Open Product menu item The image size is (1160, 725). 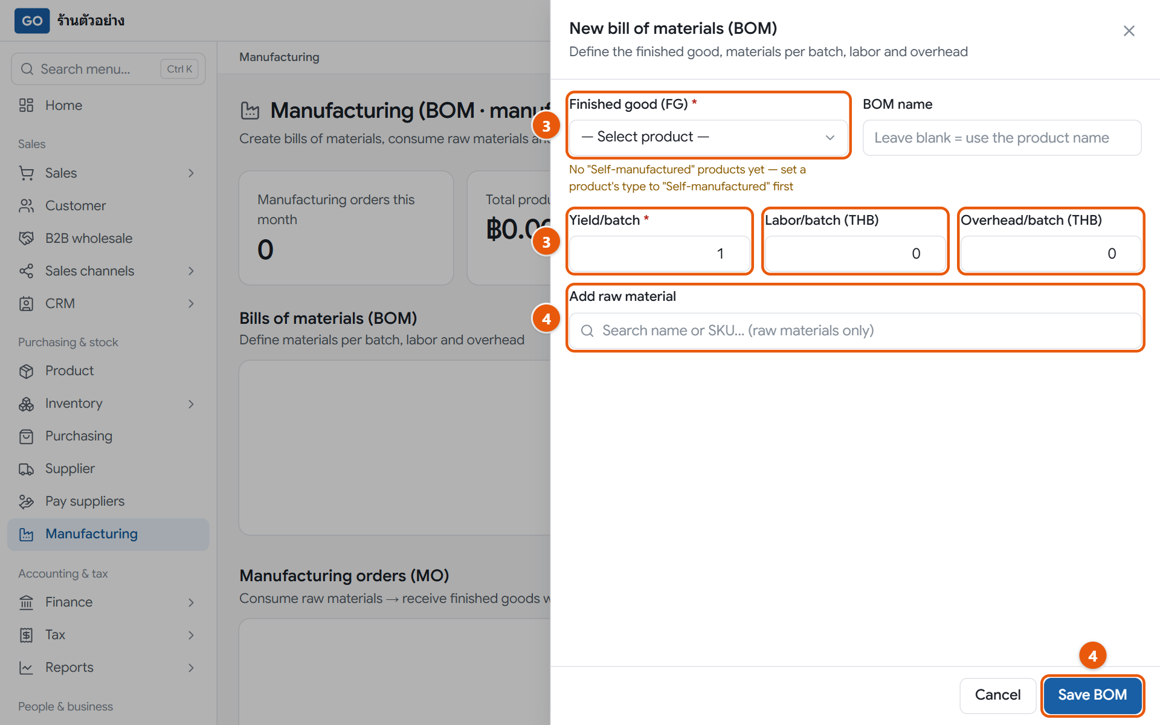[x=108, y=371]
